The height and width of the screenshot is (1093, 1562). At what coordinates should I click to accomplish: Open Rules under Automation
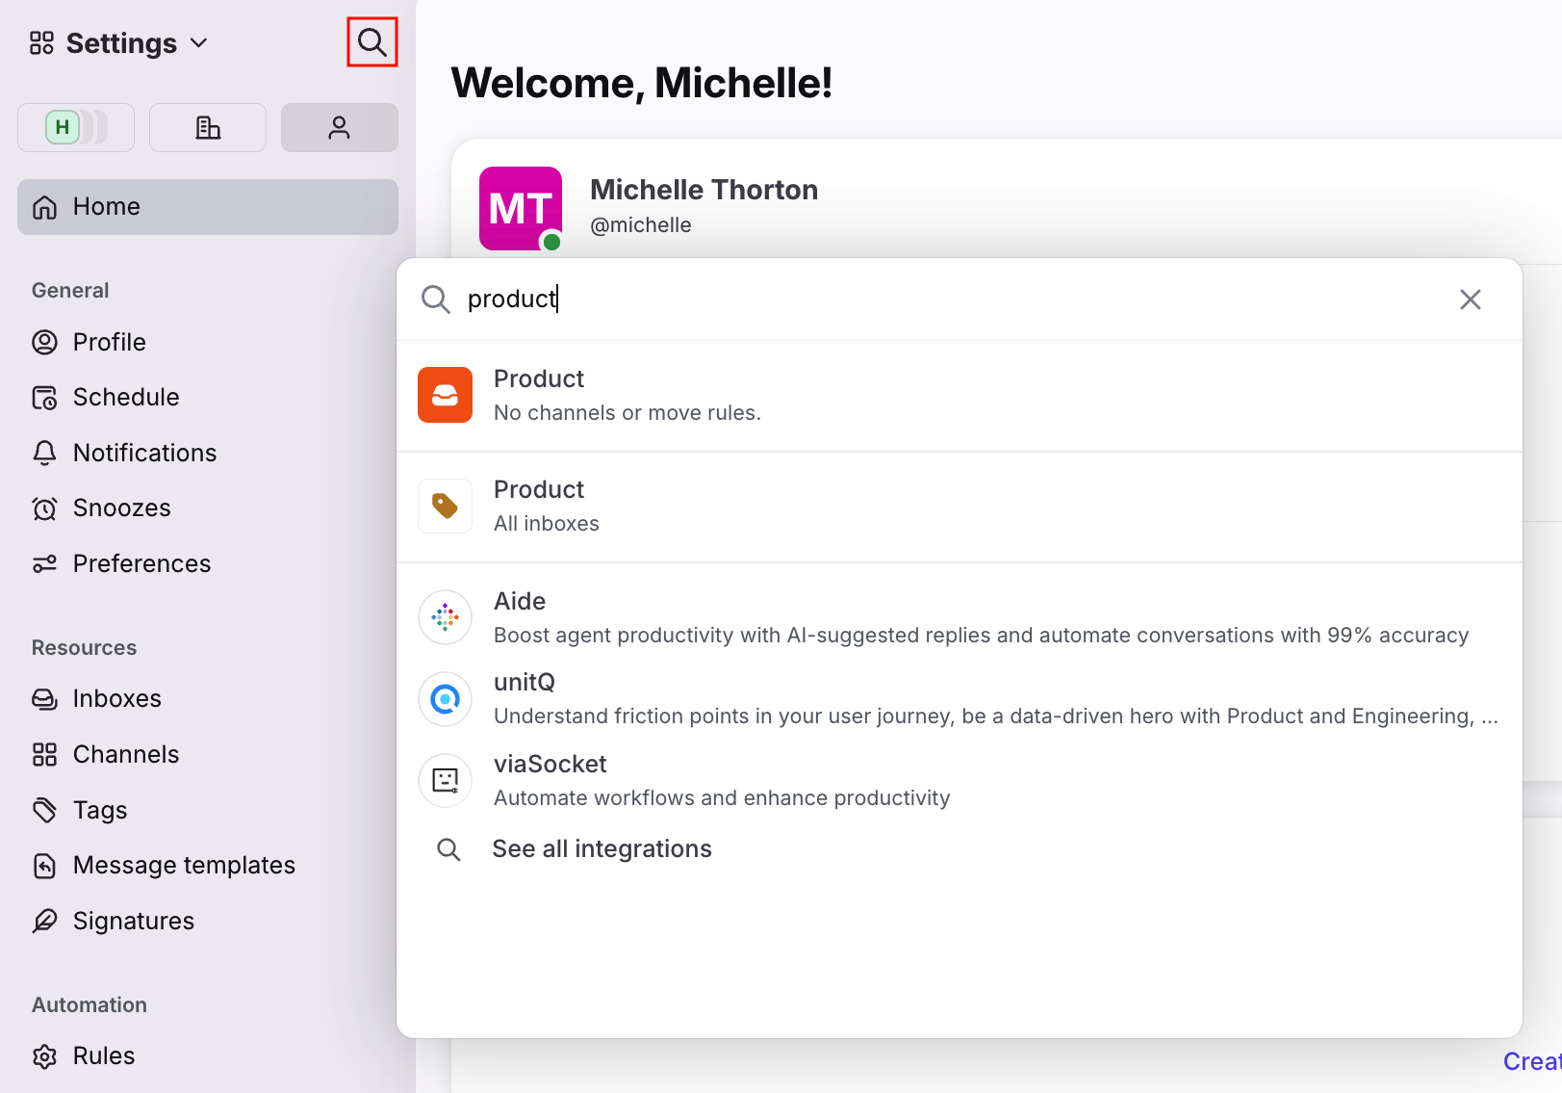tap(104, 1055)
